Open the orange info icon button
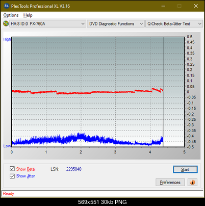The width and height of the screenshot is (205, 206). pyautogui.click(x=192, y=183)
